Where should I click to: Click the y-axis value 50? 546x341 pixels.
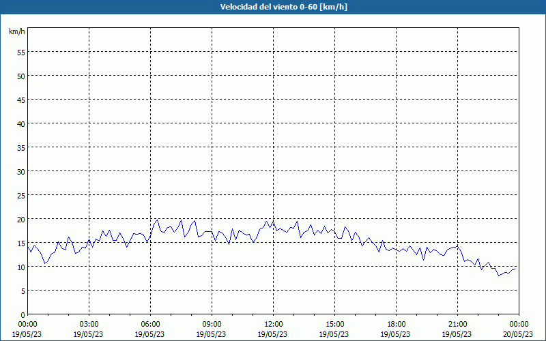(x=21, y=76)
